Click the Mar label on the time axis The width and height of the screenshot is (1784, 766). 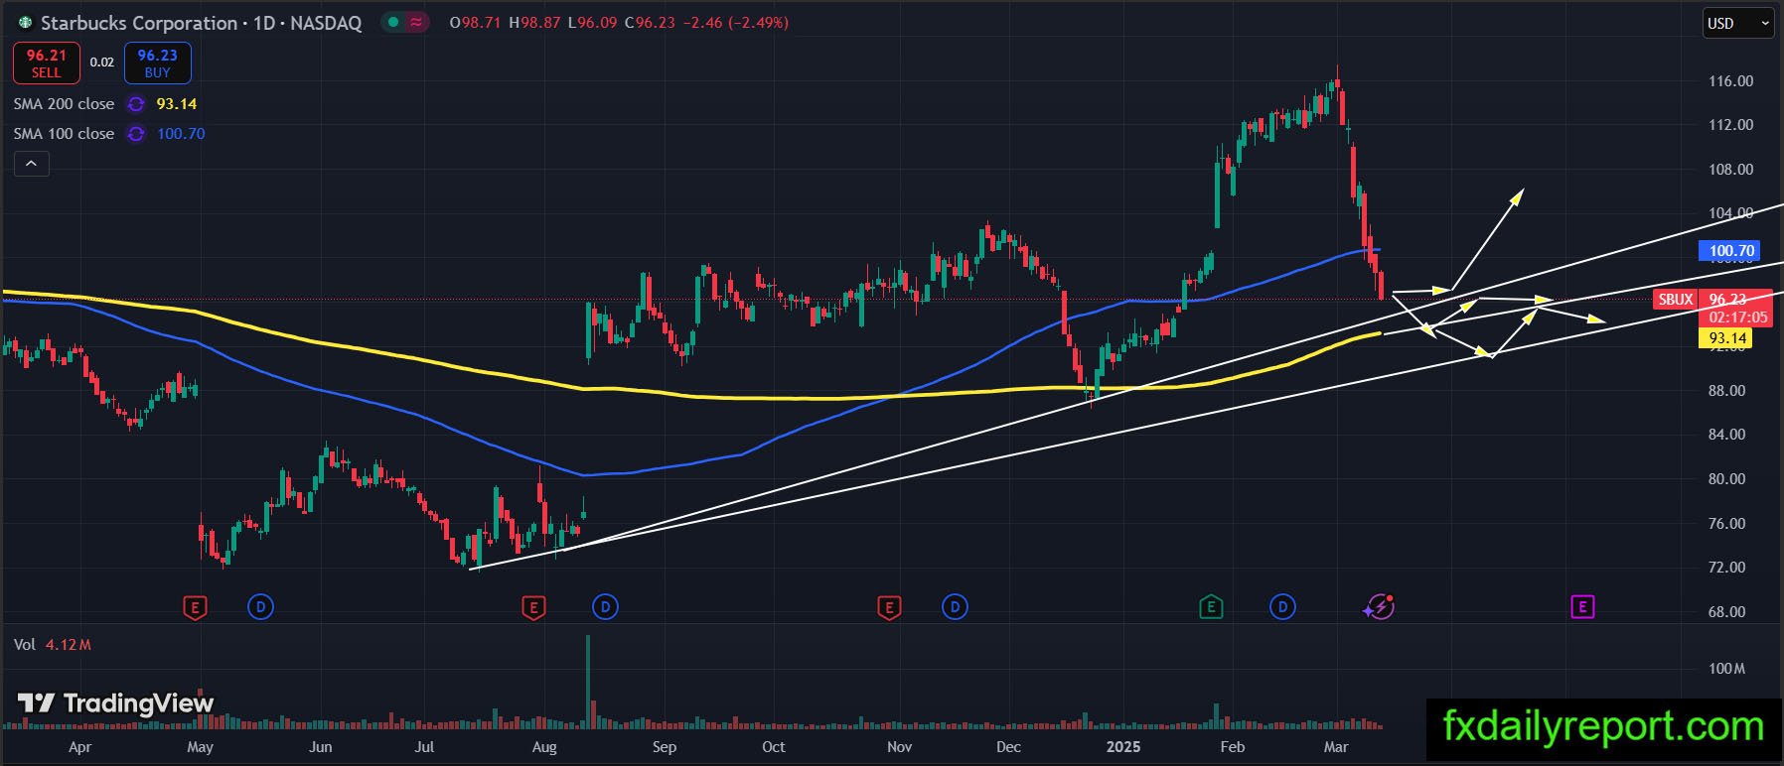coord(1336,747)
